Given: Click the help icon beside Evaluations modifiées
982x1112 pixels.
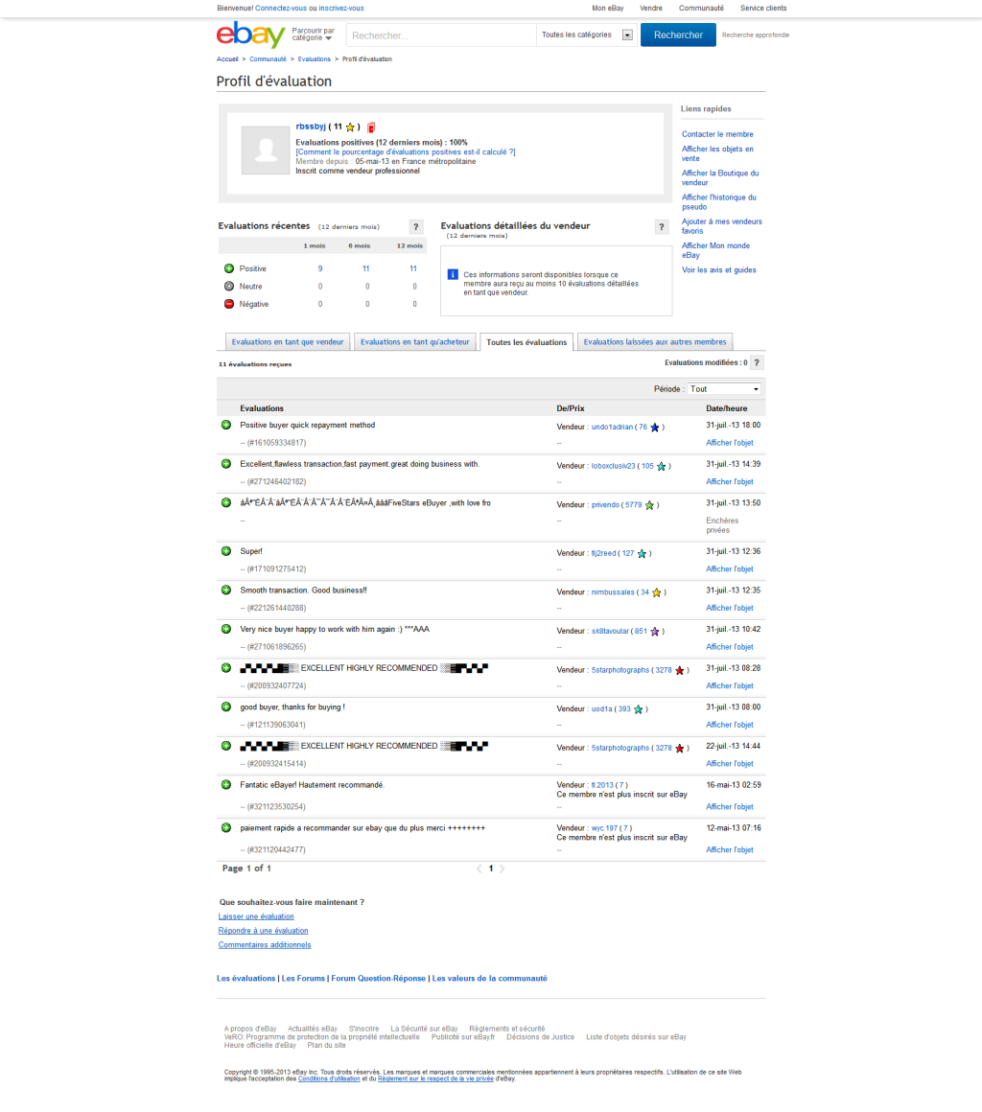Looking at the screenshot, I should (757, 363).
